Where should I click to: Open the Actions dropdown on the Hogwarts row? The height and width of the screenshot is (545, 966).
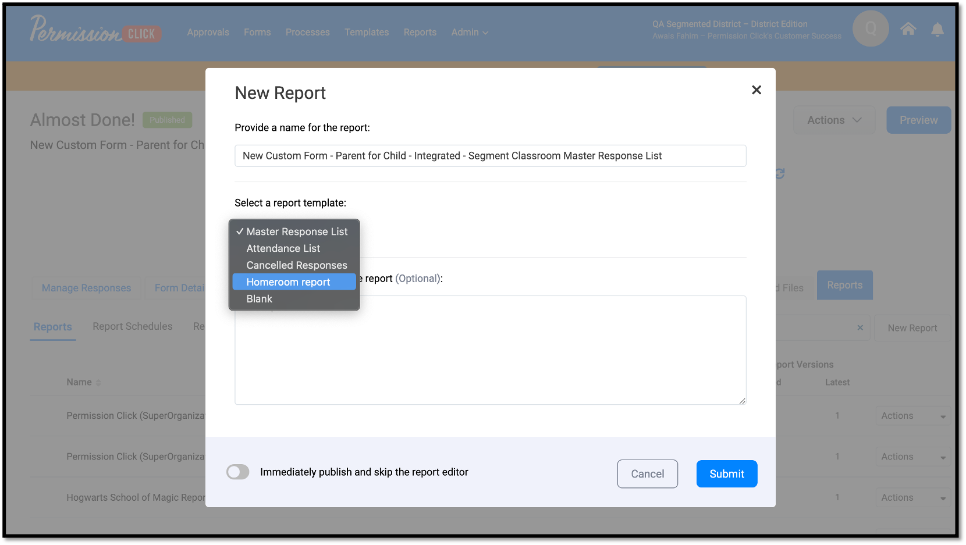pyautogui.click(x=912, y=497)
